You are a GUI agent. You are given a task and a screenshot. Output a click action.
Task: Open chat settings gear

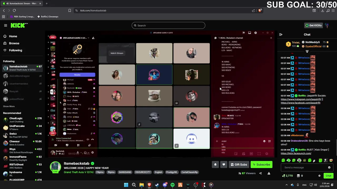[x=319, y=176]
